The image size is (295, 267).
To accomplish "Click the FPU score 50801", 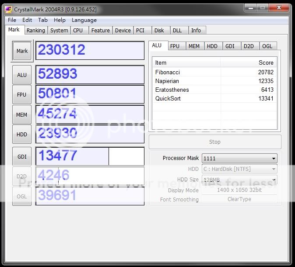I will [x=90, y=94].
